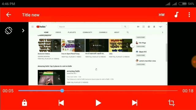Open How to Open Petrol Pump thumbnail
The image size is (196, 110).
73,46
